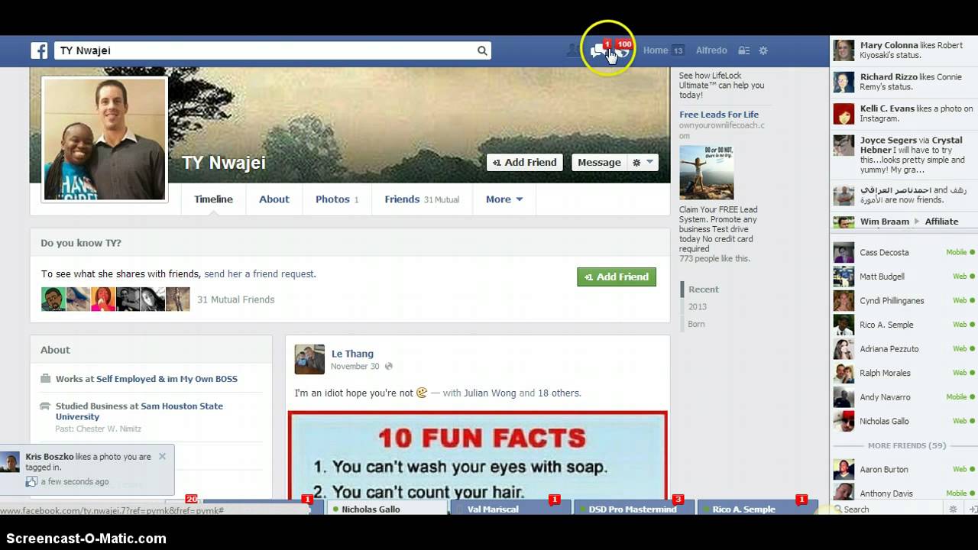This screenshot has height=550, width=978.
Task: Jump to Born in timeline navigator
Action: coord(696,324)
